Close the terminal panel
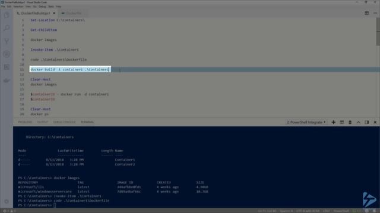The width and height of the screenshot is (380, 213). [375, 122]
